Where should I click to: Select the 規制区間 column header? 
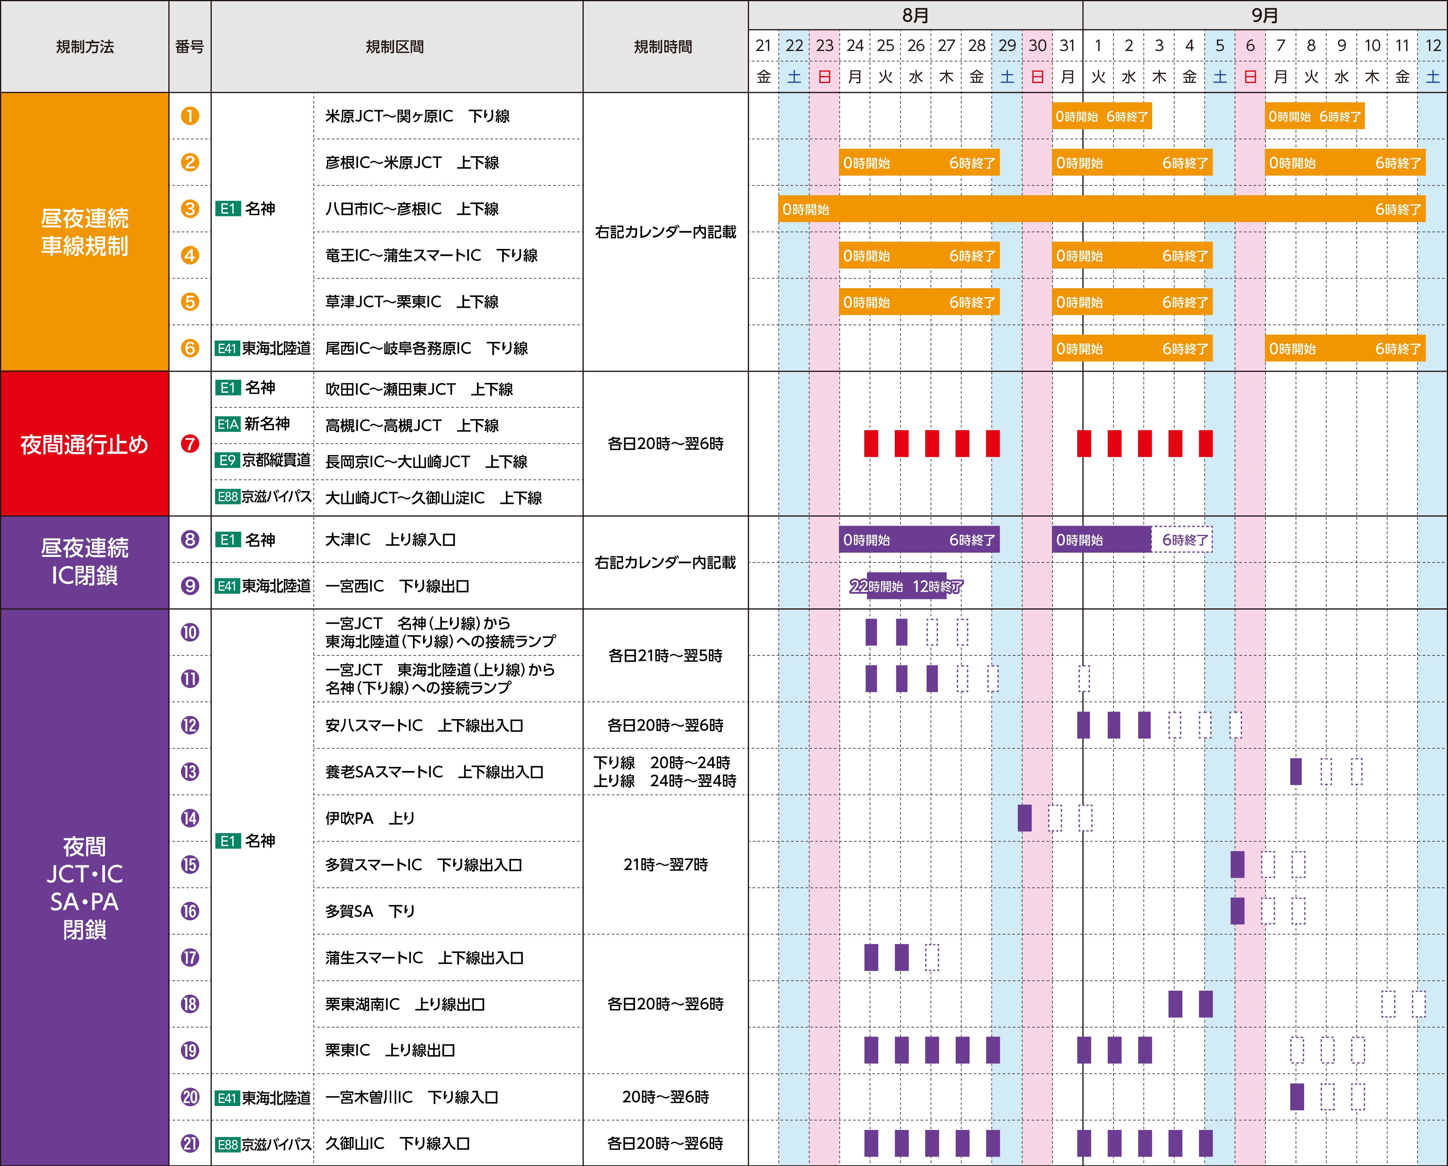pyautogui.click(x=397, y=46)
